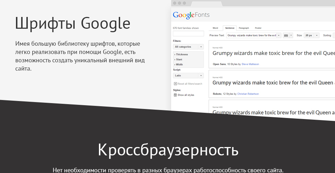Click the Preview Text field
The image size is (335, 173).
pyautogui.click(x=251, y=35)
